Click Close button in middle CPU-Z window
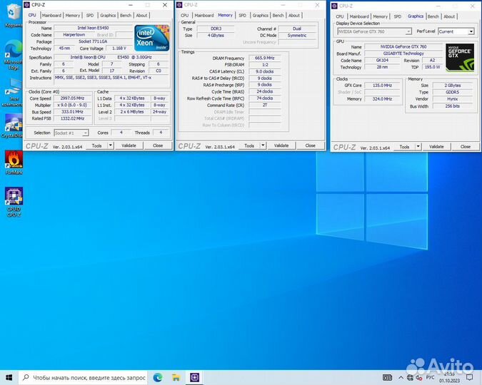The image size is (482, 385). (310, 145)
